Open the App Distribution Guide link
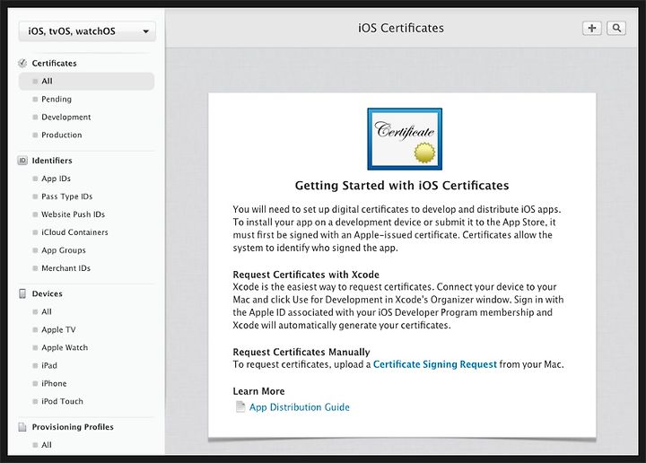 click(x=299, y=407)
